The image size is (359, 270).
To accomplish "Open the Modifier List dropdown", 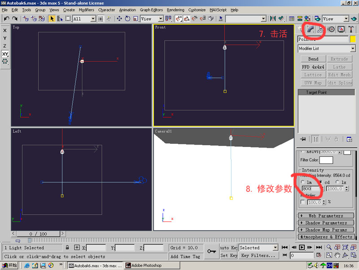I will (x=327, y=49).
